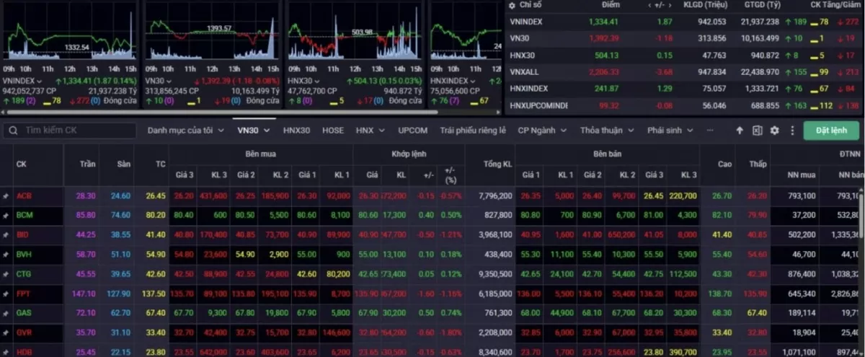Open settings gear icon
Viewport: 865px width, 357px height.
click(x=775, y=131)
